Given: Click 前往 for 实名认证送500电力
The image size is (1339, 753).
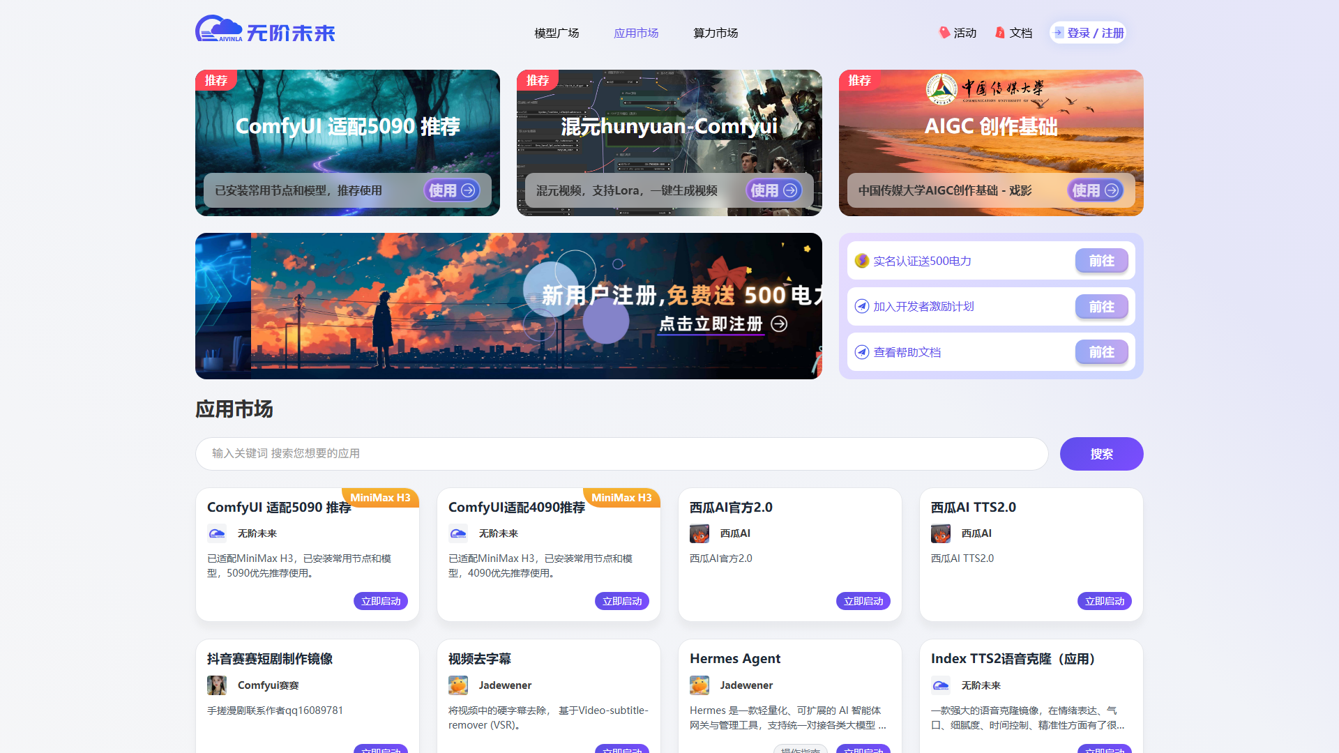Looking at the screenshot, I should click(x=1101, y=261).
